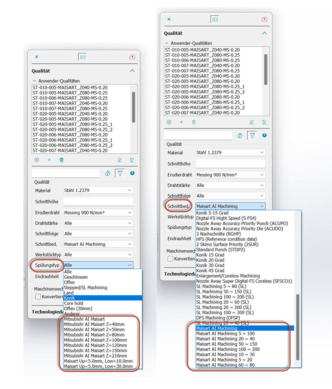332x389 pixels.
Task: Enable Konvertierung checkbox in left panel
Action: pos(38,297)
